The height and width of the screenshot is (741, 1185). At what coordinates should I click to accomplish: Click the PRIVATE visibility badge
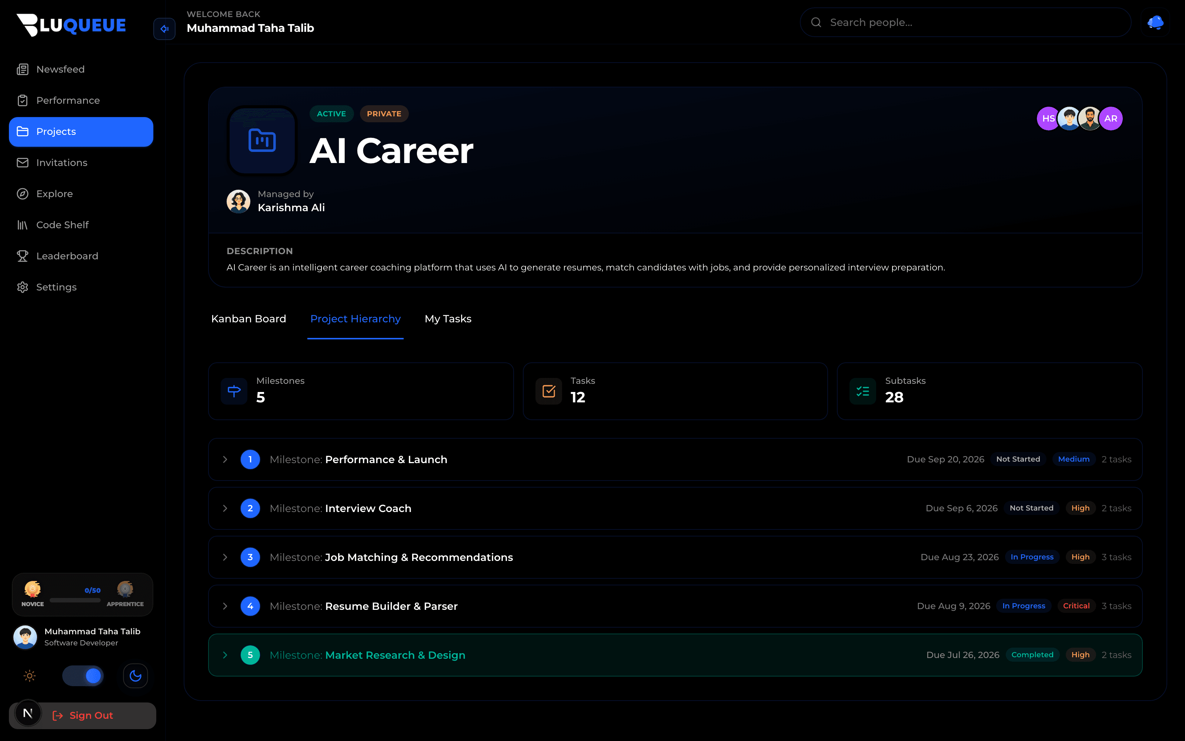[x=384, y=114]
